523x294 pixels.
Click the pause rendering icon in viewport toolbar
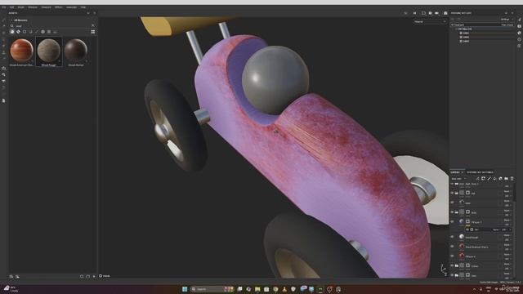[x=414, y=13]
